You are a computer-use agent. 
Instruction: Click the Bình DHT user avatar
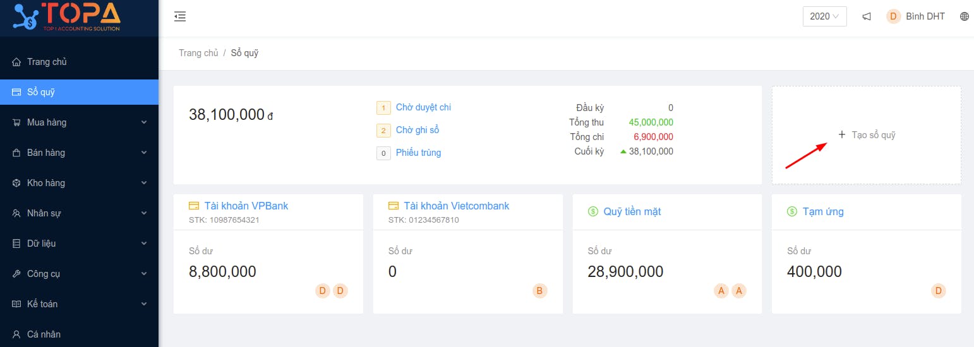[x=894, y=16]
